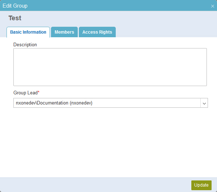This screenshot has height=192, width=217.
Task: Select the Basic Information tab
Action: [28, 32]
